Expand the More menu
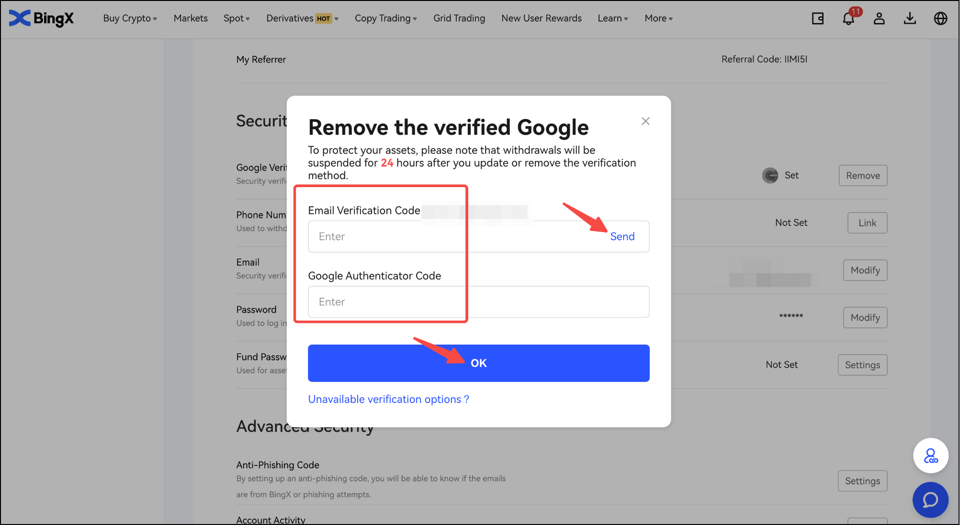Screen dimensions: 960x525 point(658,18)
